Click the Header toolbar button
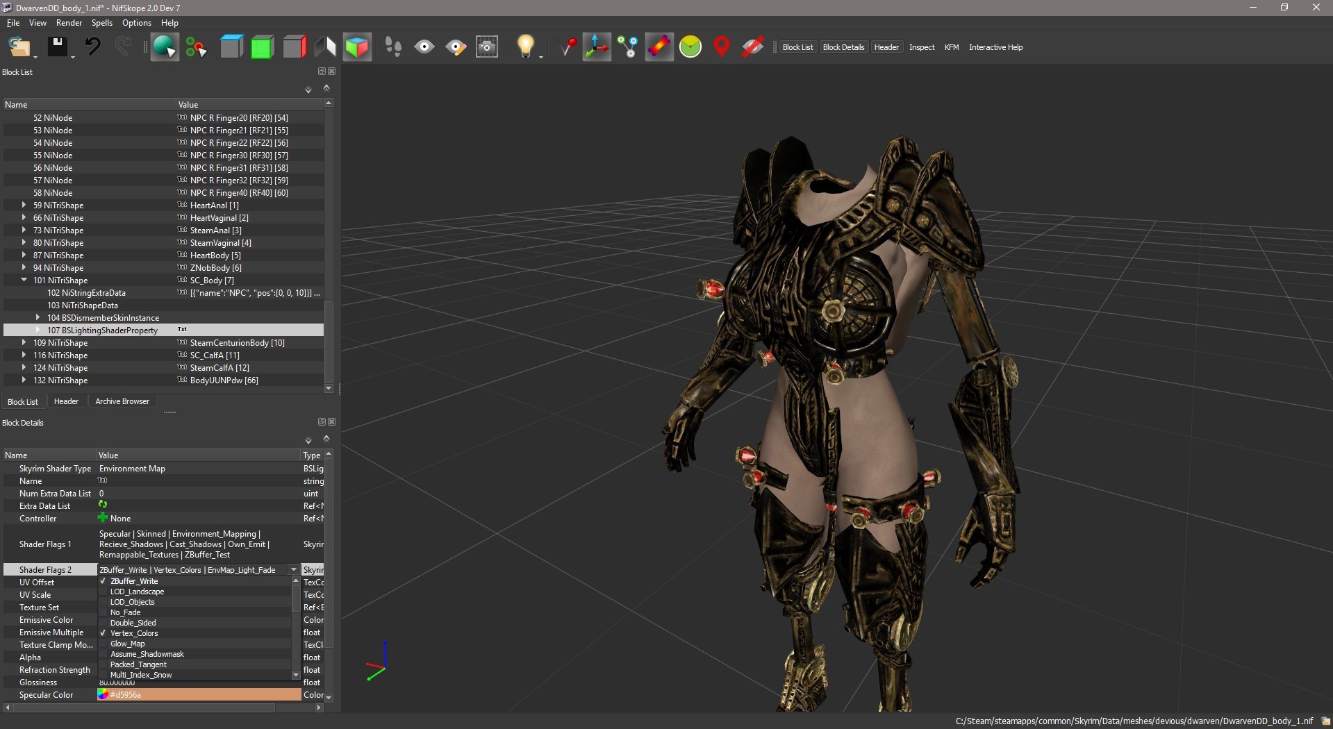 [x=886, y=47]
